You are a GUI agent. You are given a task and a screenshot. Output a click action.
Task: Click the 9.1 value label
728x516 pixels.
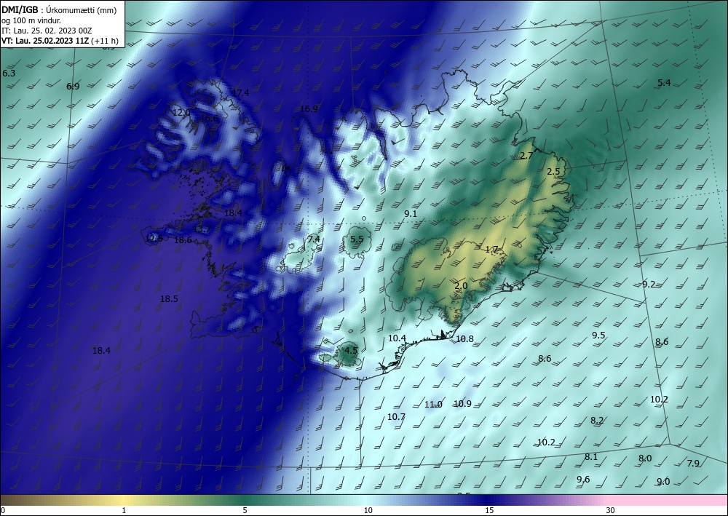coord(411,214)
